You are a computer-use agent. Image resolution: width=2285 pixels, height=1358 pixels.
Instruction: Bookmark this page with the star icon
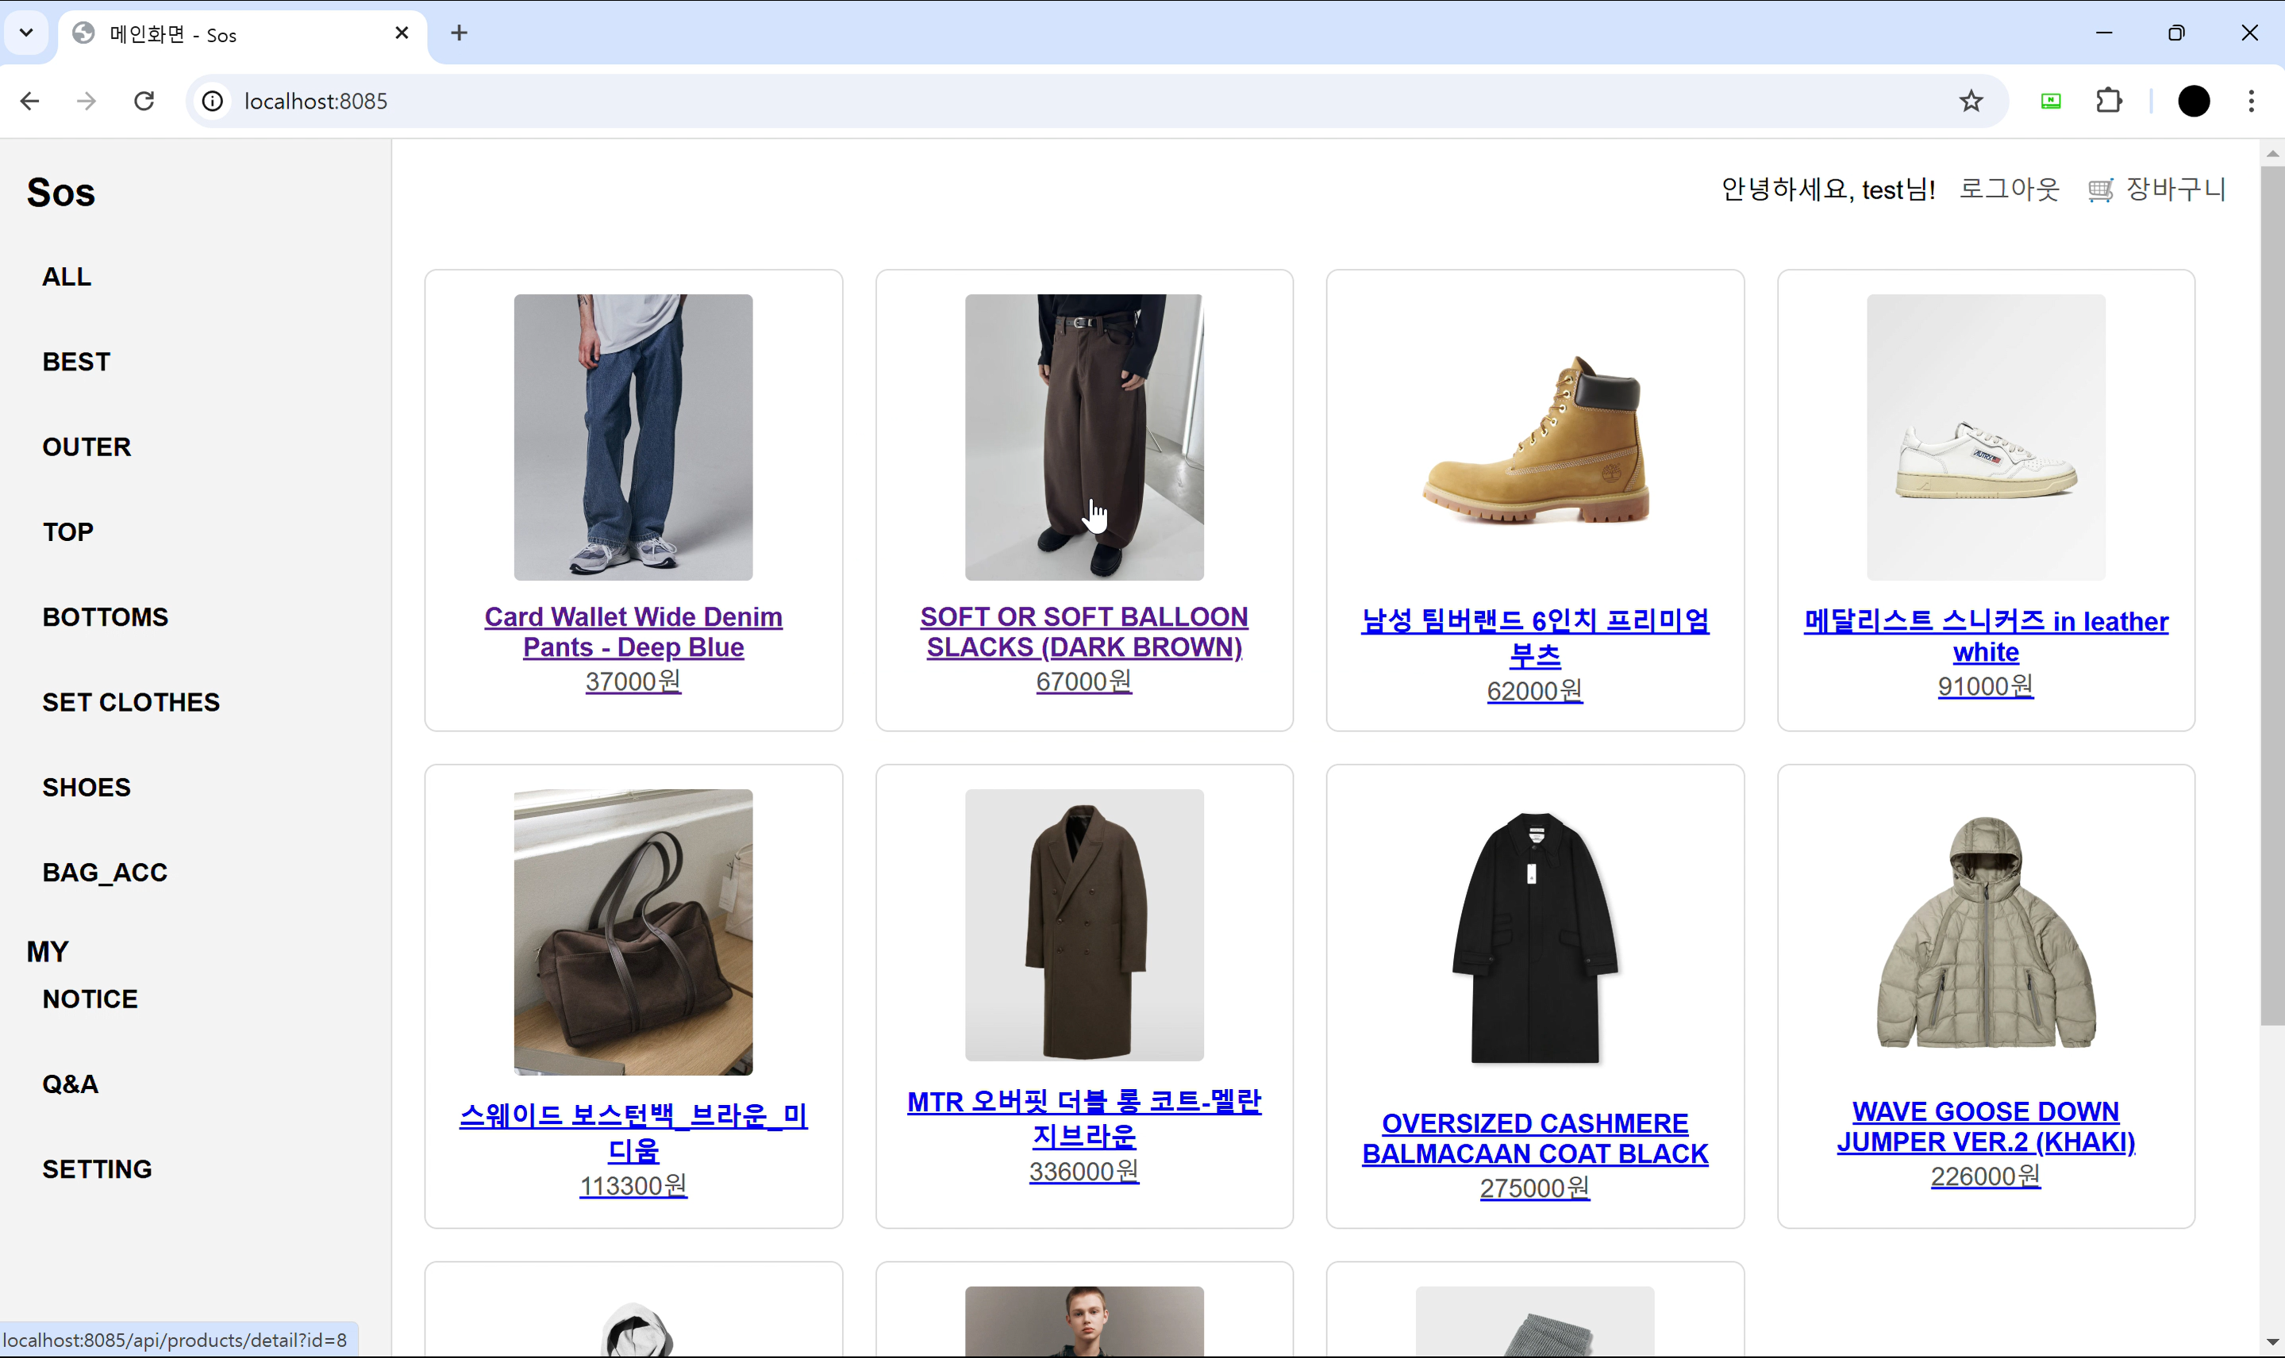point(1971,101)
